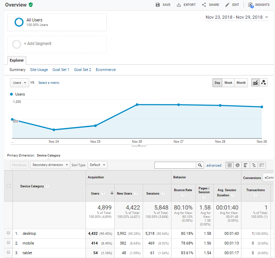Viewport: 275px width, 258px height.
Task: Click the tablet row label
Action: pos(27,253)
